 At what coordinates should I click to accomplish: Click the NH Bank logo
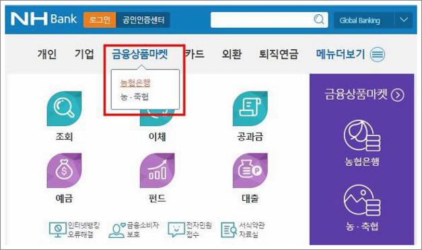[44, 20]
